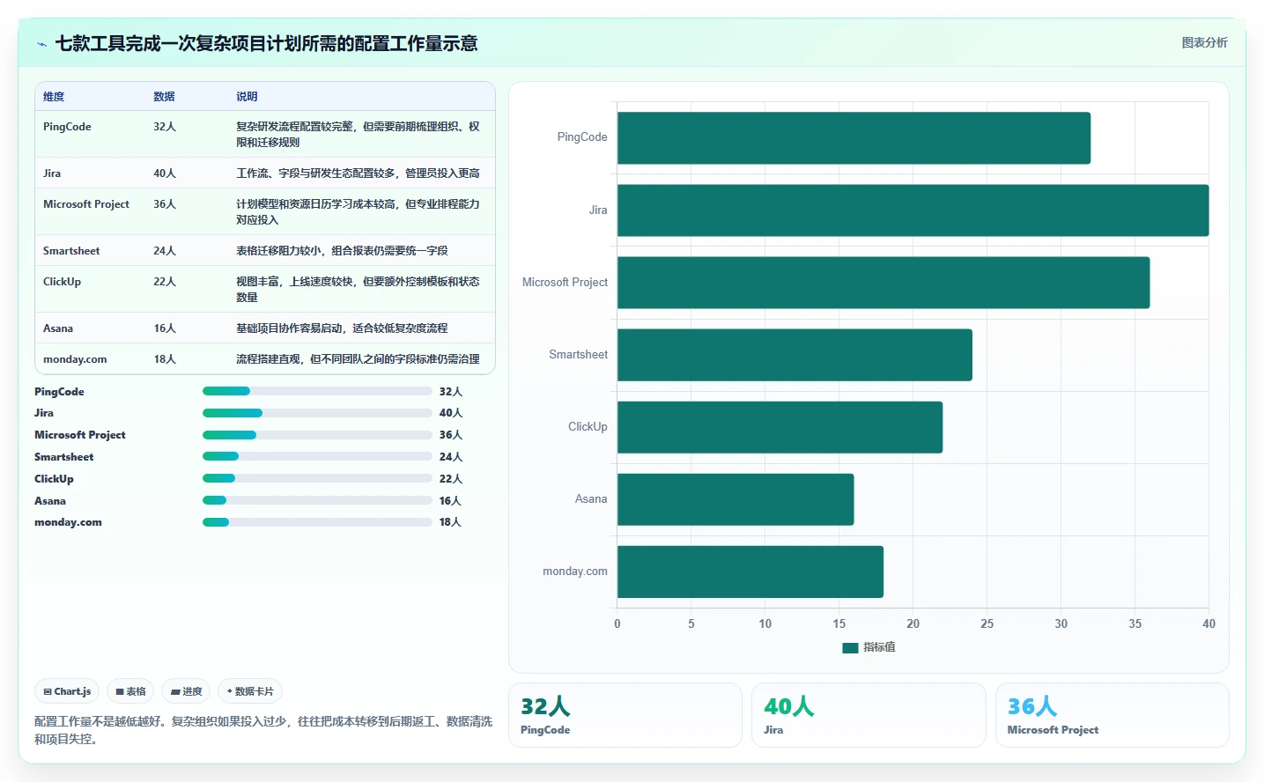
Task: Click the Smartsheet progress bar
Action: [x=317, y=456]
